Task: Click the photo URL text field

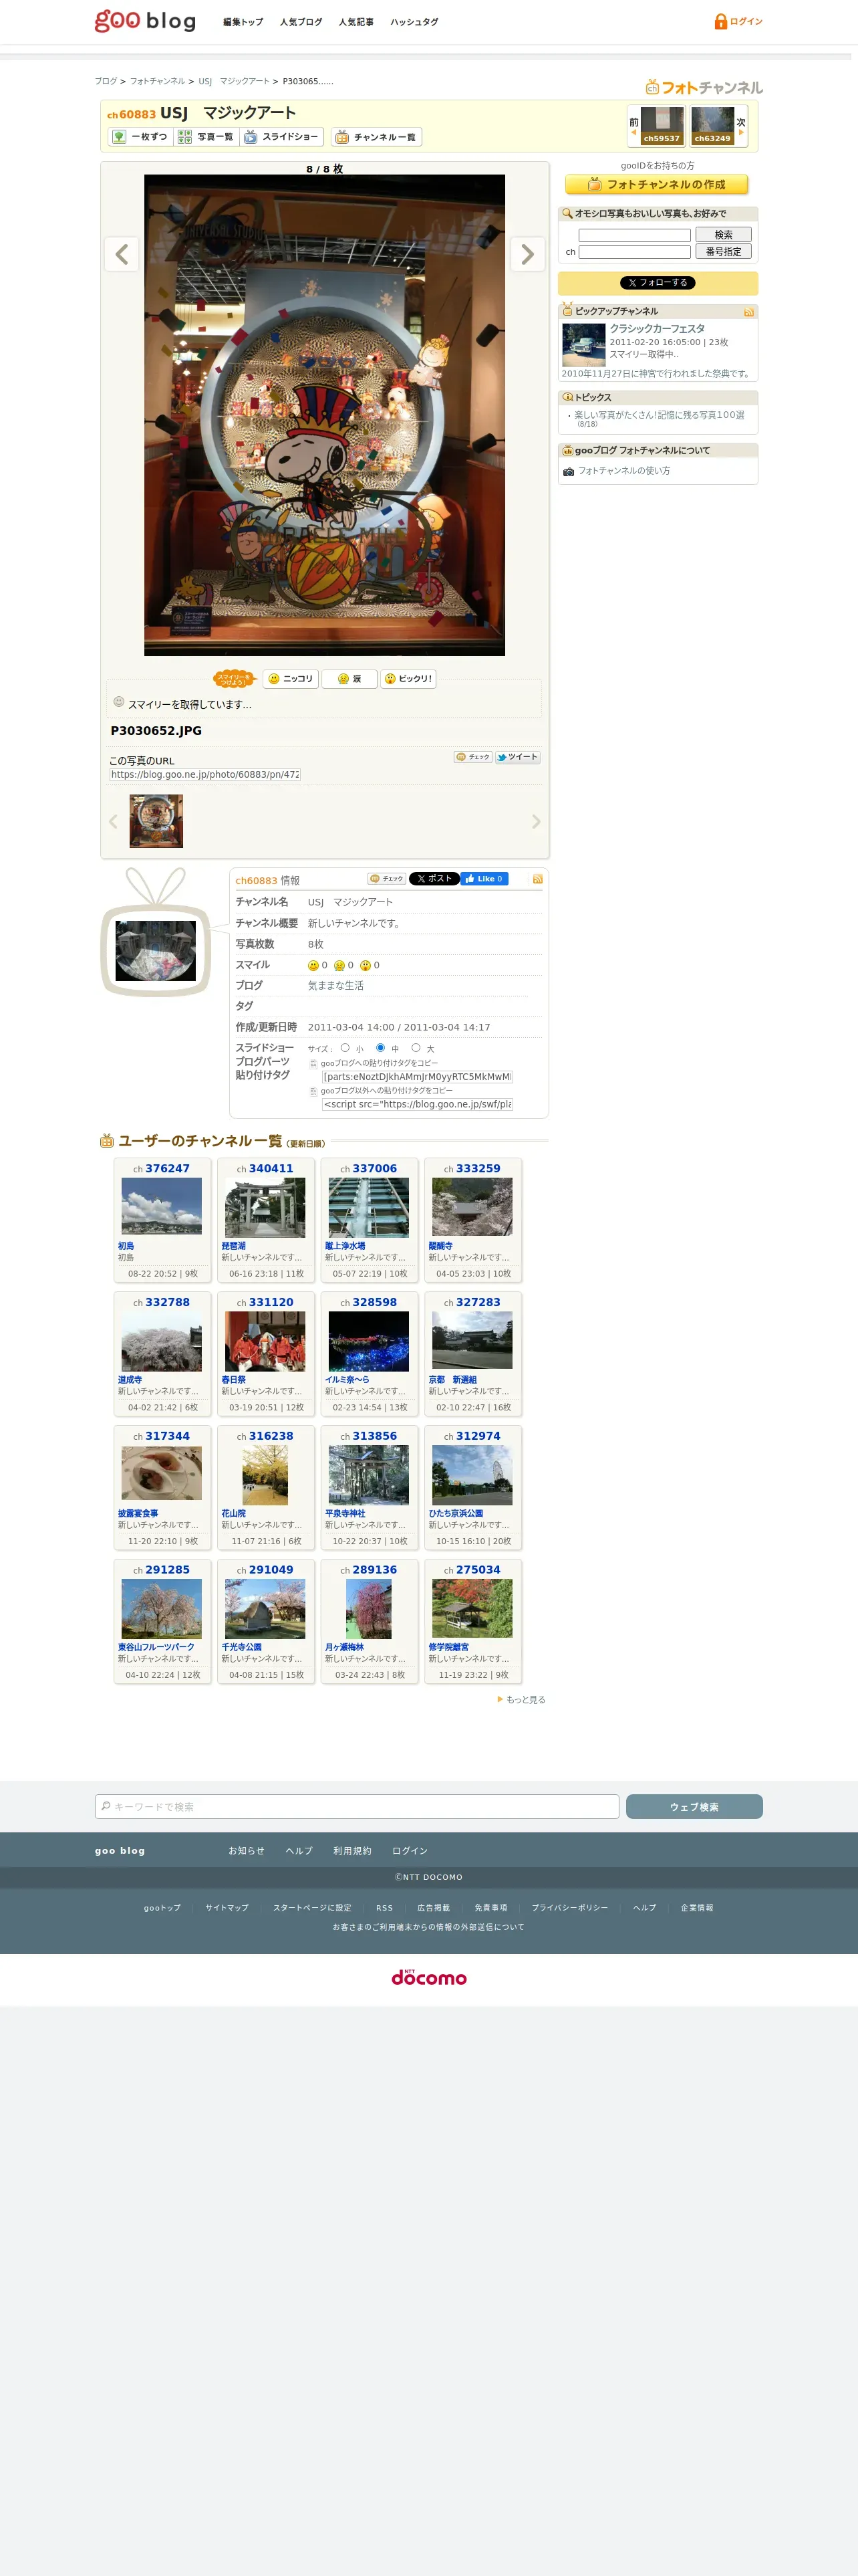Action: (x=204, y=775)
